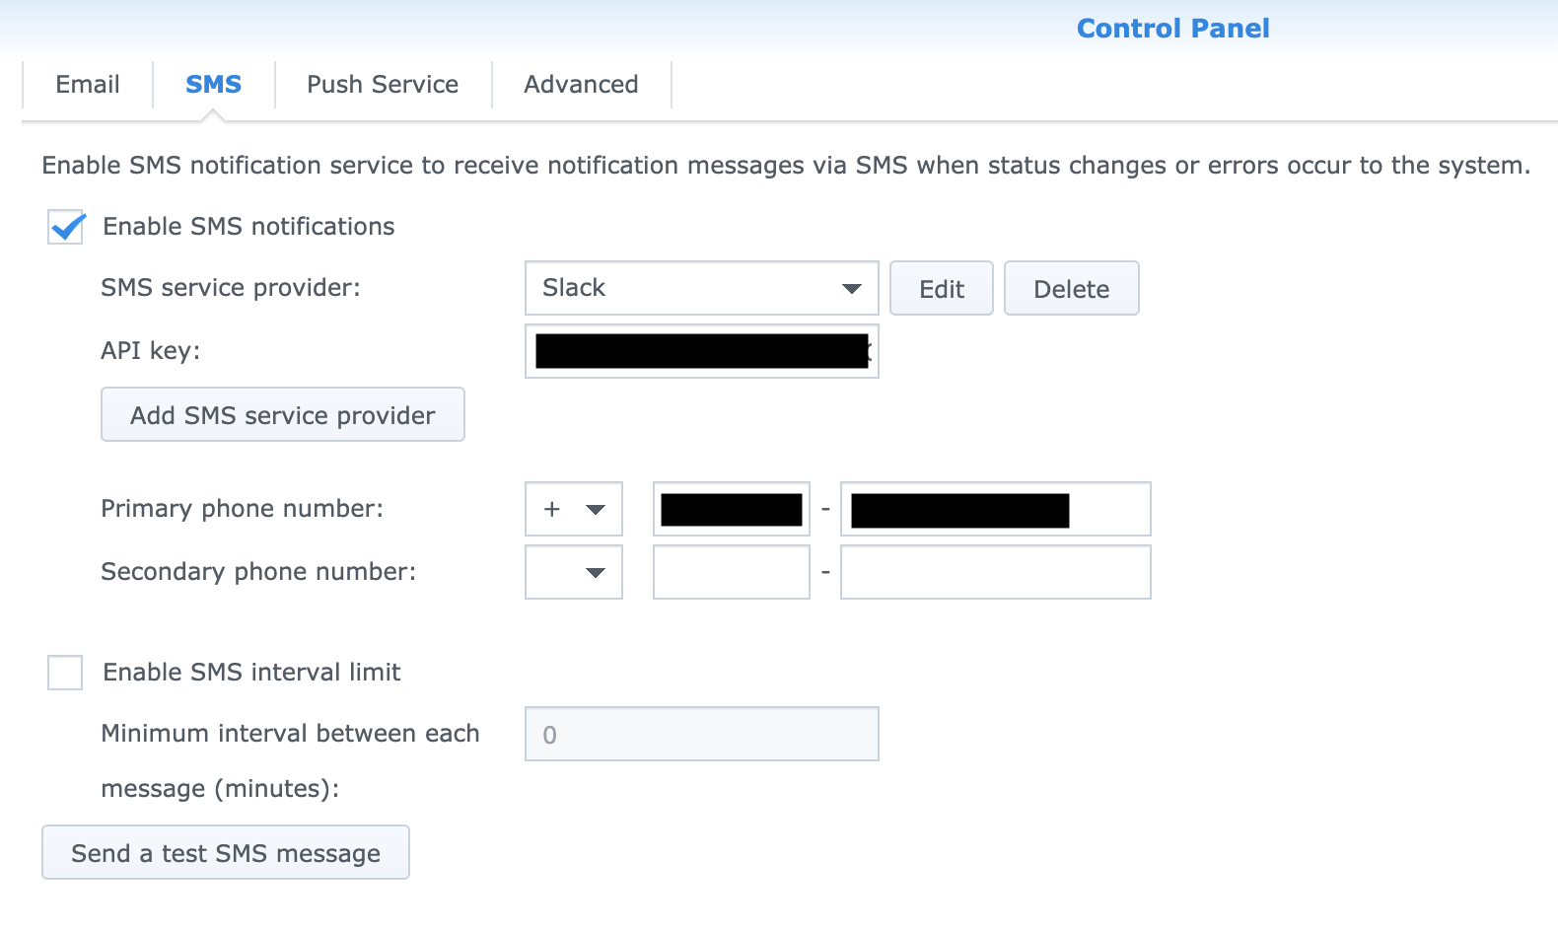Enable the SMS interval limit checkbox

[66, 673]
